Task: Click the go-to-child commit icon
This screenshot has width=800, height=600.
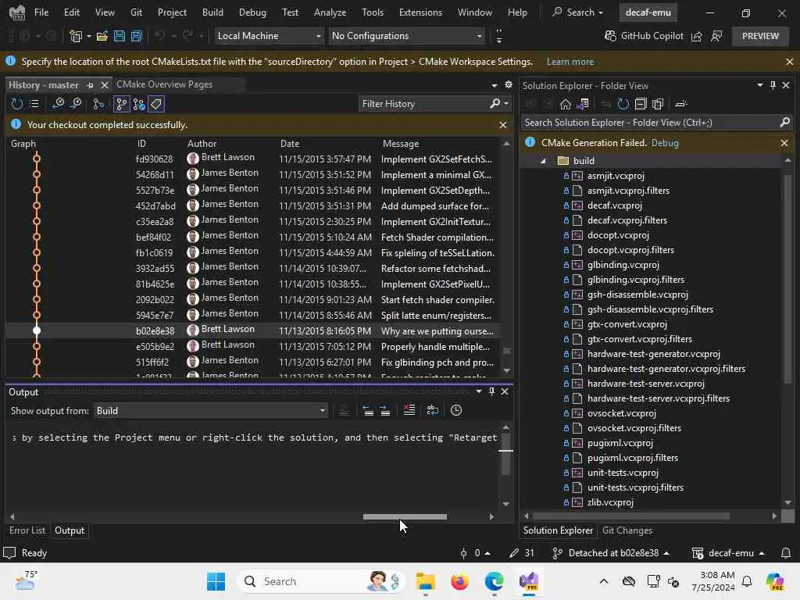Action: [x=58, y=104]
